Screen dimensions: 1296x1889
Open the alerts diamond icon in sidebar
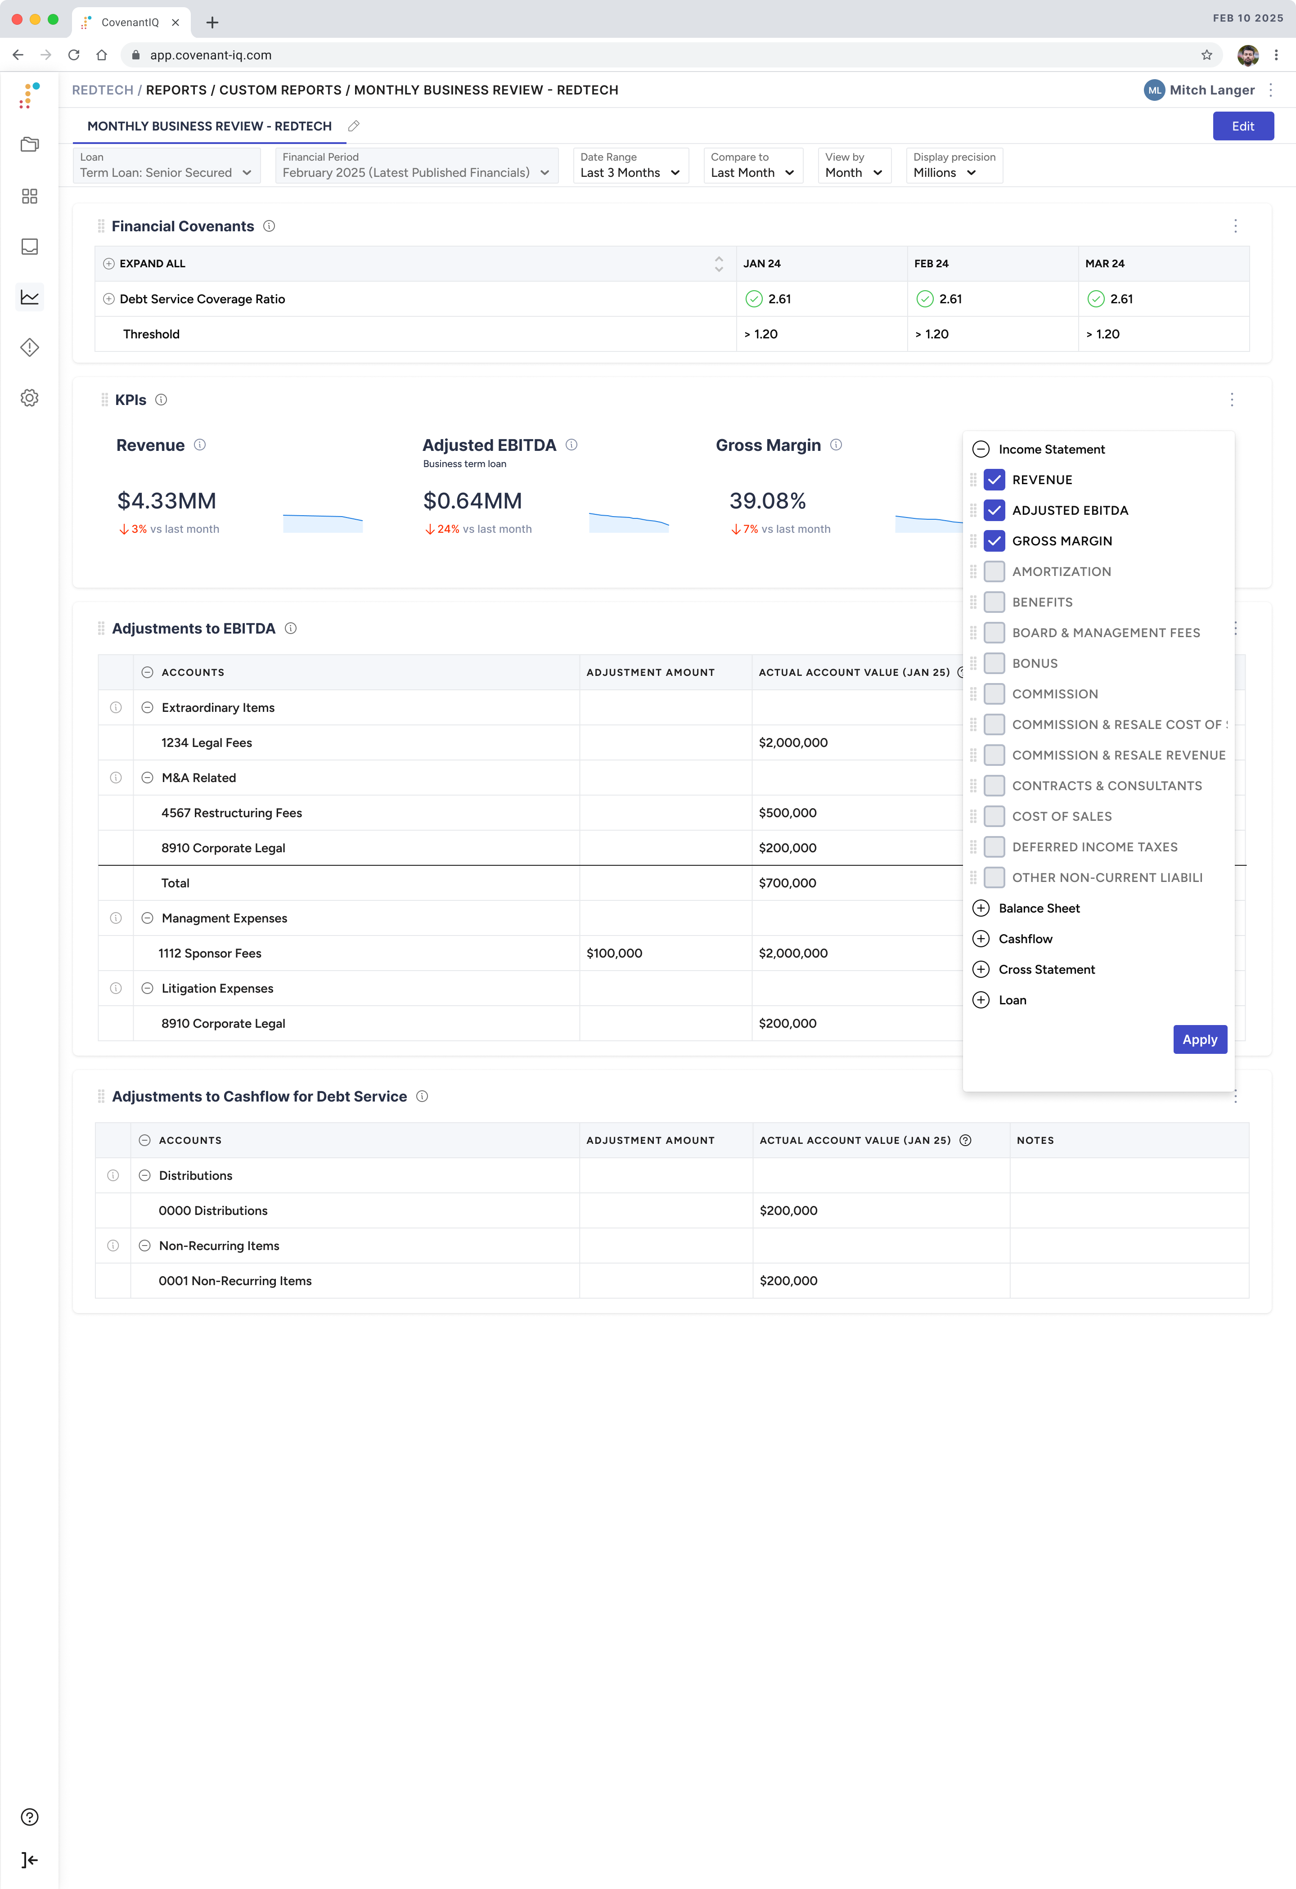click(x=30, y=348)
